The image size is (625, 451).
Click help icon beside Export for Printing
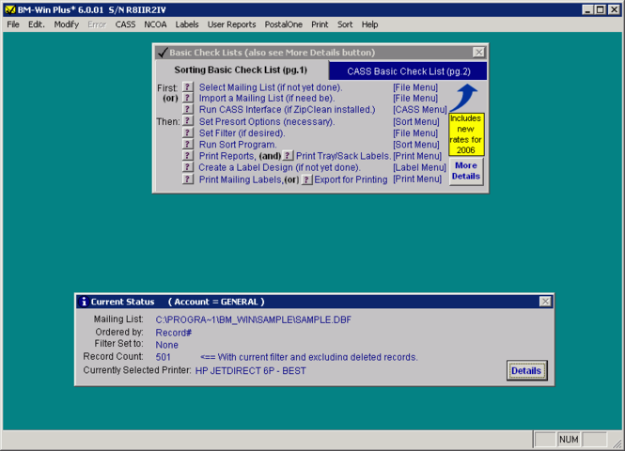pos(306,179)
